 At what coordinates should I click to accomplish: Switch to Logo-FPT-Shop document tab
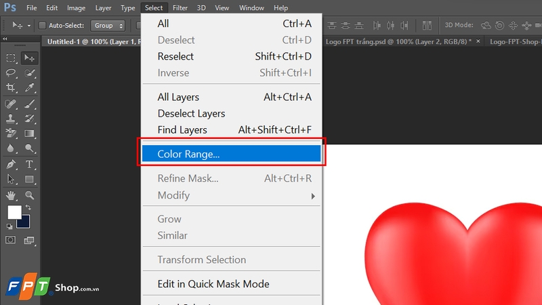tap(516, 42)
